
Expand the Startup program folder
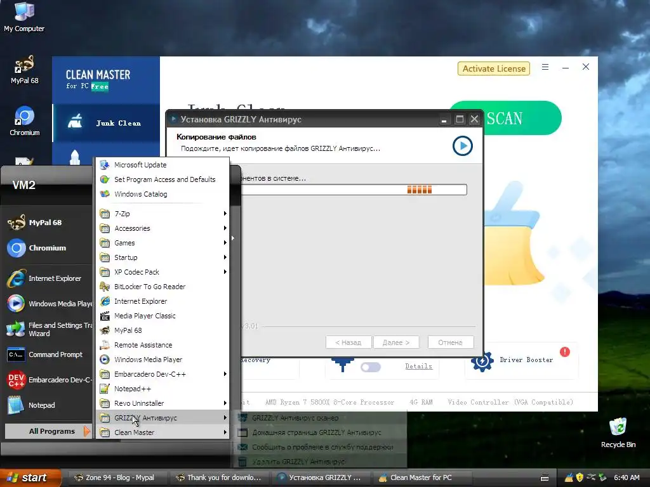[x=162, y=257]
